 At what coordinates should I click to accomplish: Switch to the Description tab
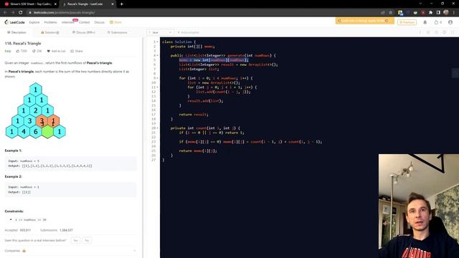(16, 32)
